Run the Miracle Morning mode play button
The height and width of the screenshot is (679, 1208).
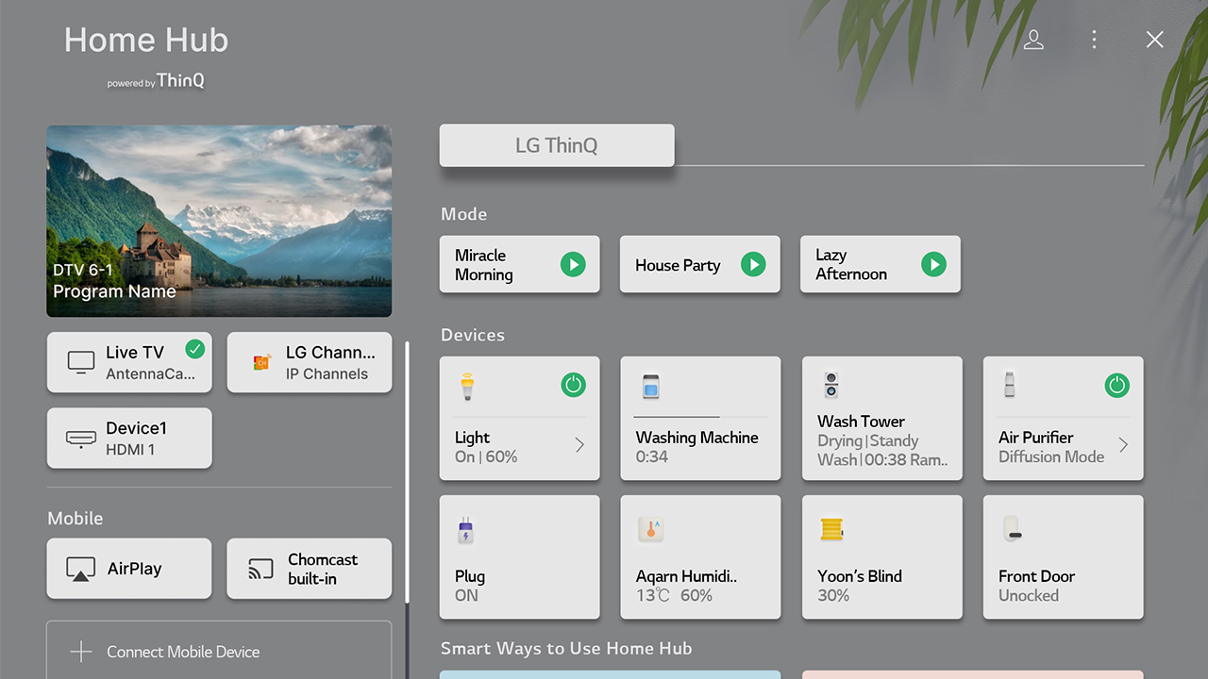(573, 264)
